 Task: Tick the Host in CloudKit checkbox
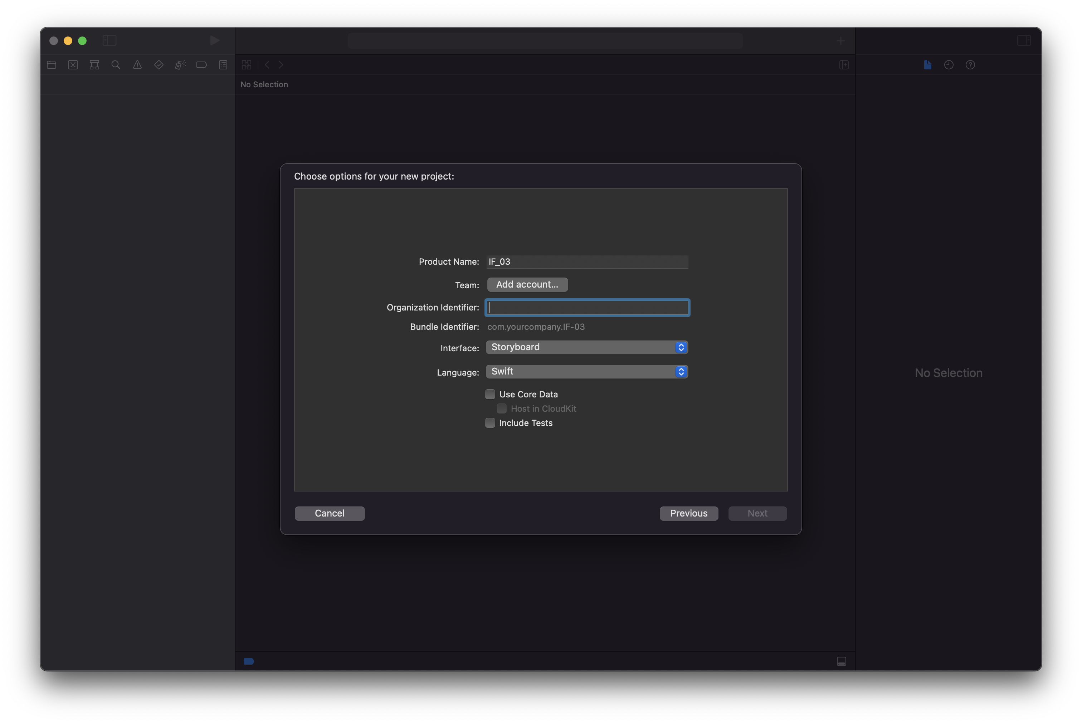pos(502,408)
